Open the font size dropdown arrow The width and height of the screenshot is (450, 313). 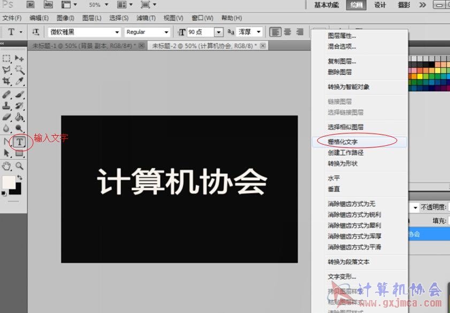[x=219, y=32]
